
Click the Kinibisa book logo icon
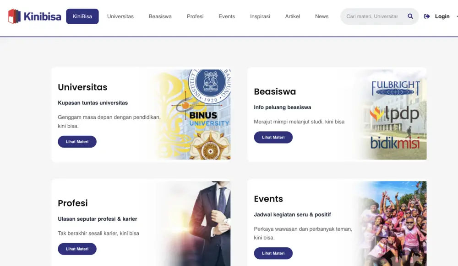coord(14,16)
